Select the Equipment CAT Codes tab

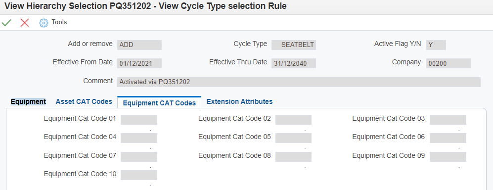(159, 103)
